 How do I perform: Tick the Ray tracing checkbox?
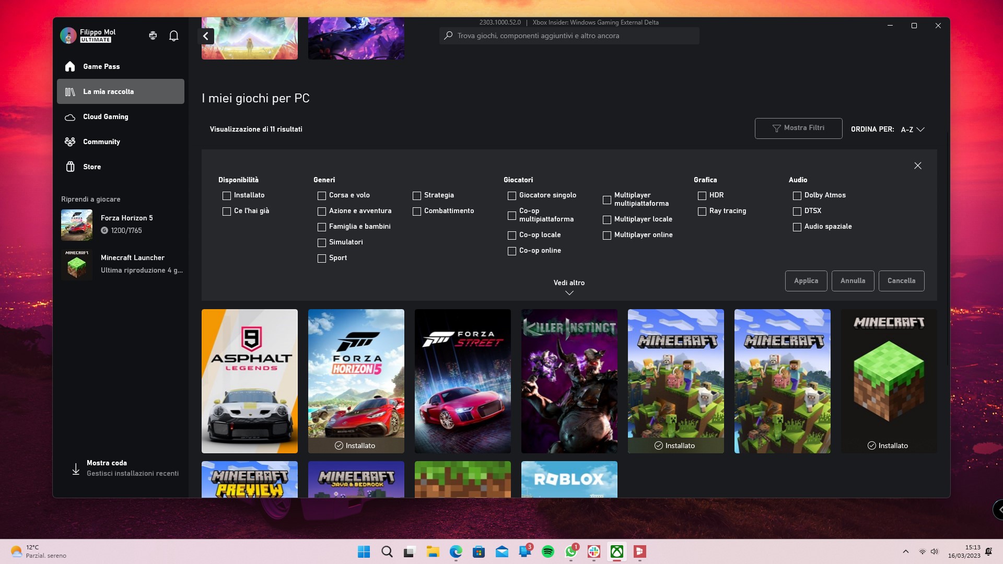[x=702, y=211]
